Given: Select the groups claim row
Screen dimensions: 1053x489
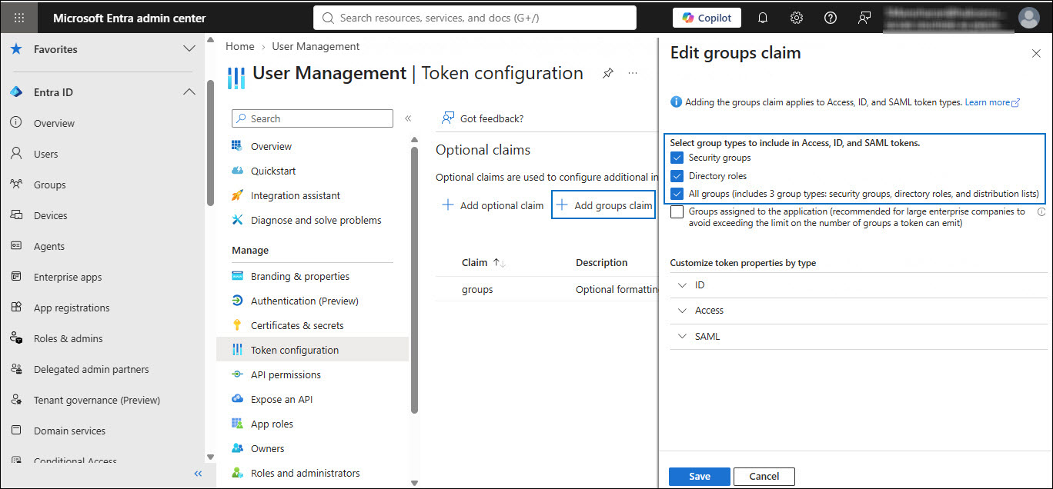Looking at the screenshot, I should click(x=547, y=289).
